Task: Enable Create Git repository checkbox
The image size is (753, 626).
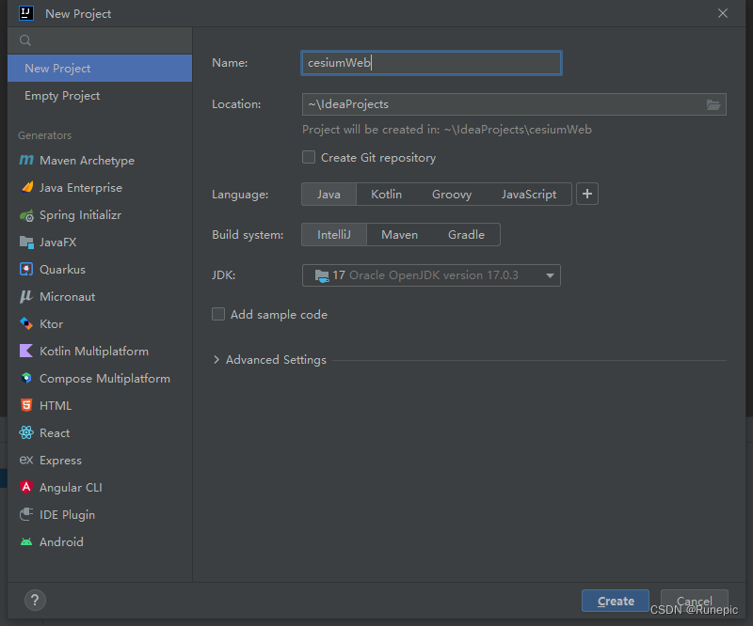Action: tap(309, 157)
